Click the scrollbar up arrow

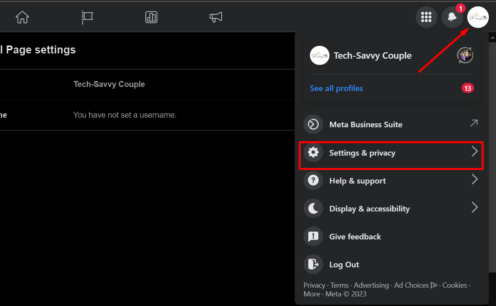[x=492, y=37]
